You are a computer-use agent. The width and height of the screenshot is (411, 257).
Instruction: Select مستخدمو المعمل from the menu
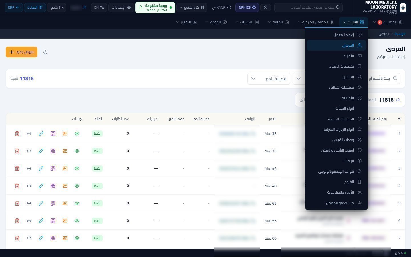(336, 203)
